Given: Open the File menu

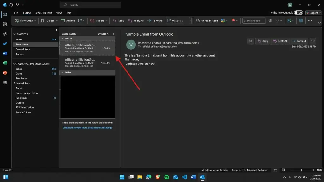Looking at the screenshot, I should point(16,13).
